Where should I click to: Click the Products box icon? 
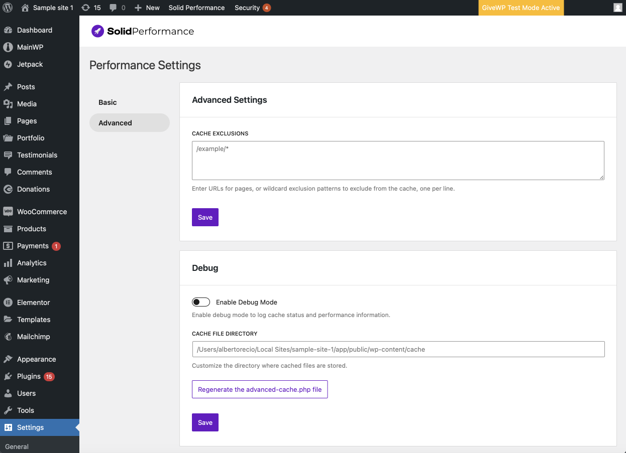click(x=8, y=229)
